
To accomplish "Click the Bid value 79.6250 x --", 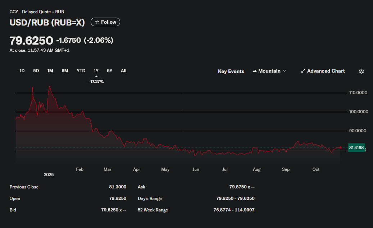I will pyautogui.click(x=113, y=210).
